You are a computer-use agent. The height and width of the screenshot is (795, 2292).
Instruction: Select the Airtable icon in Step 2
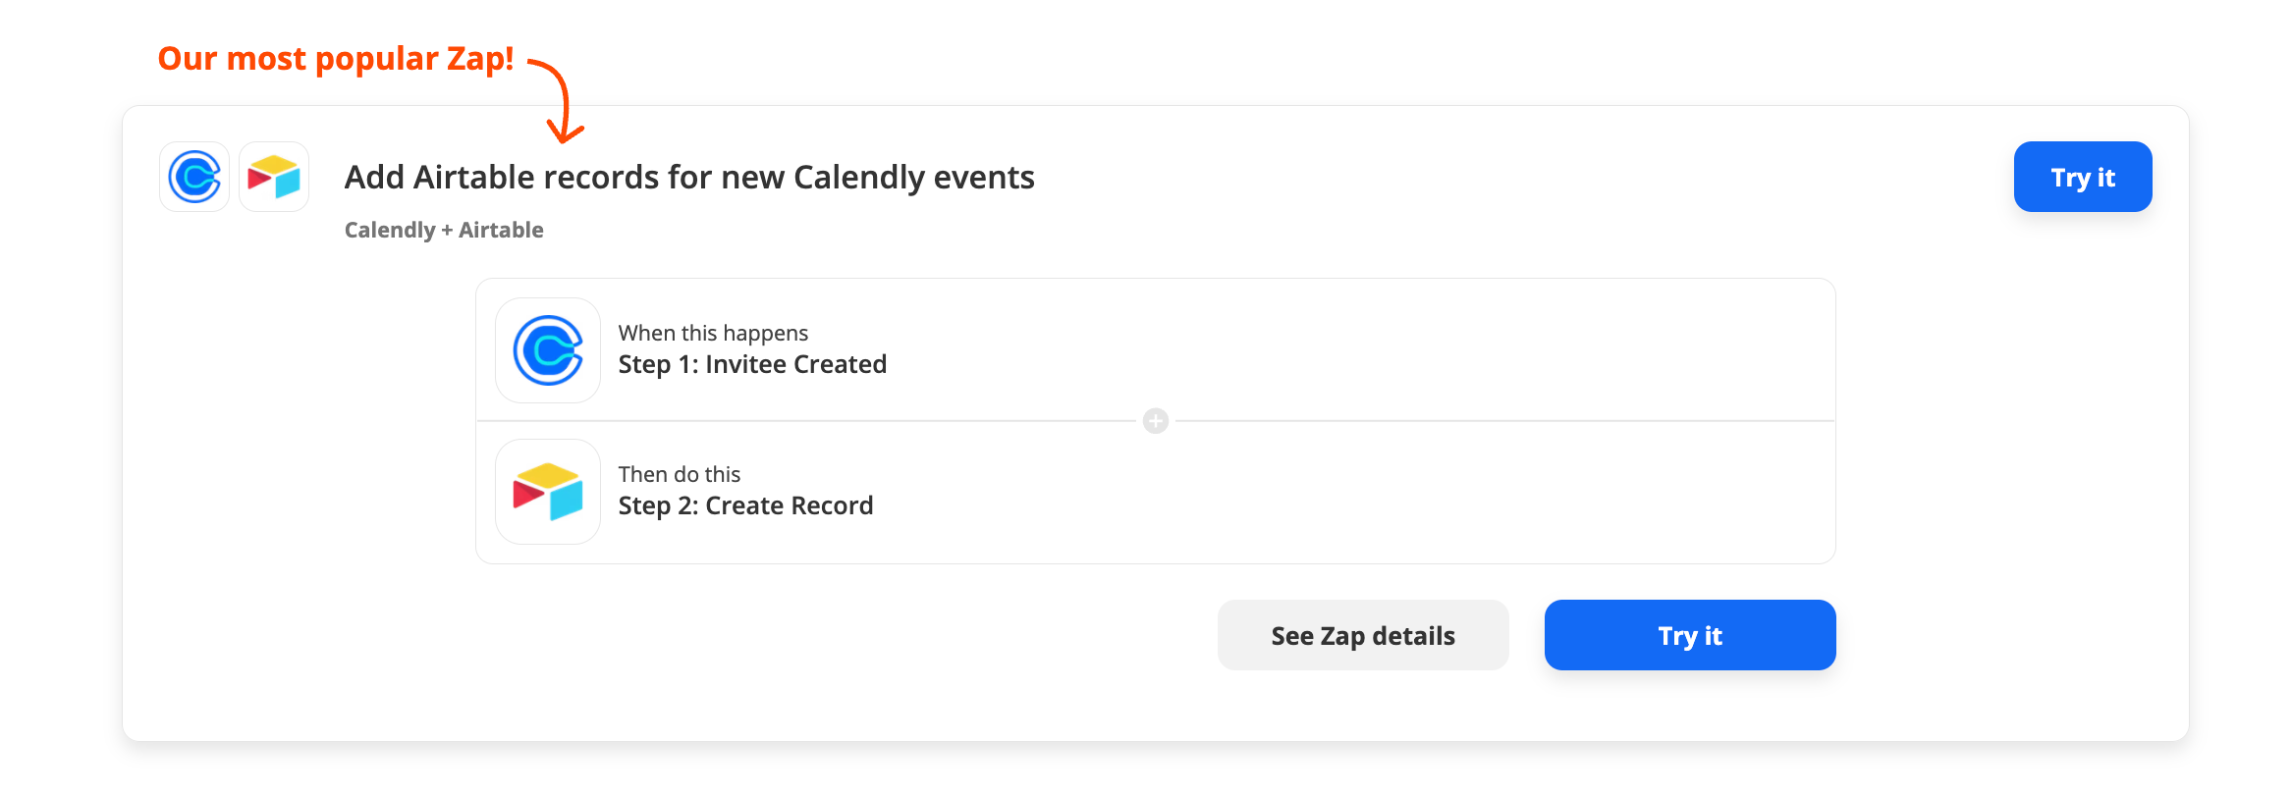pyautogui.click(x=548, y=492)
